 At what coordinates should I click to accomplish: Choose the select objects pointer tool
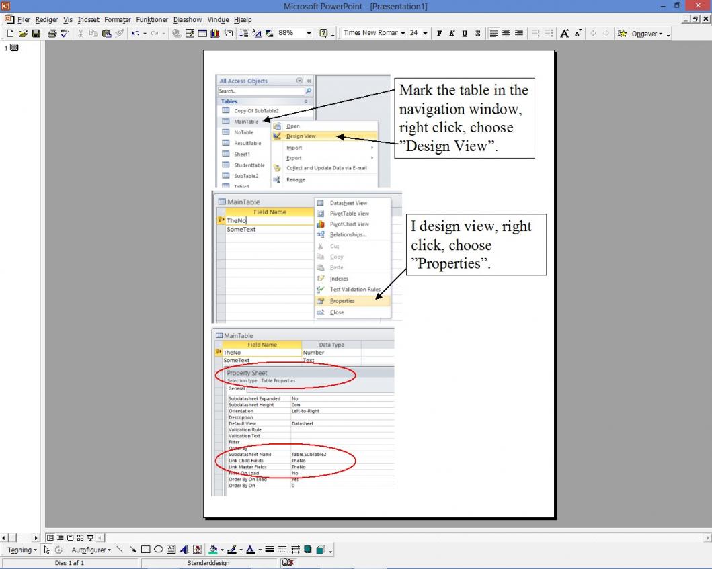[46, 550]
